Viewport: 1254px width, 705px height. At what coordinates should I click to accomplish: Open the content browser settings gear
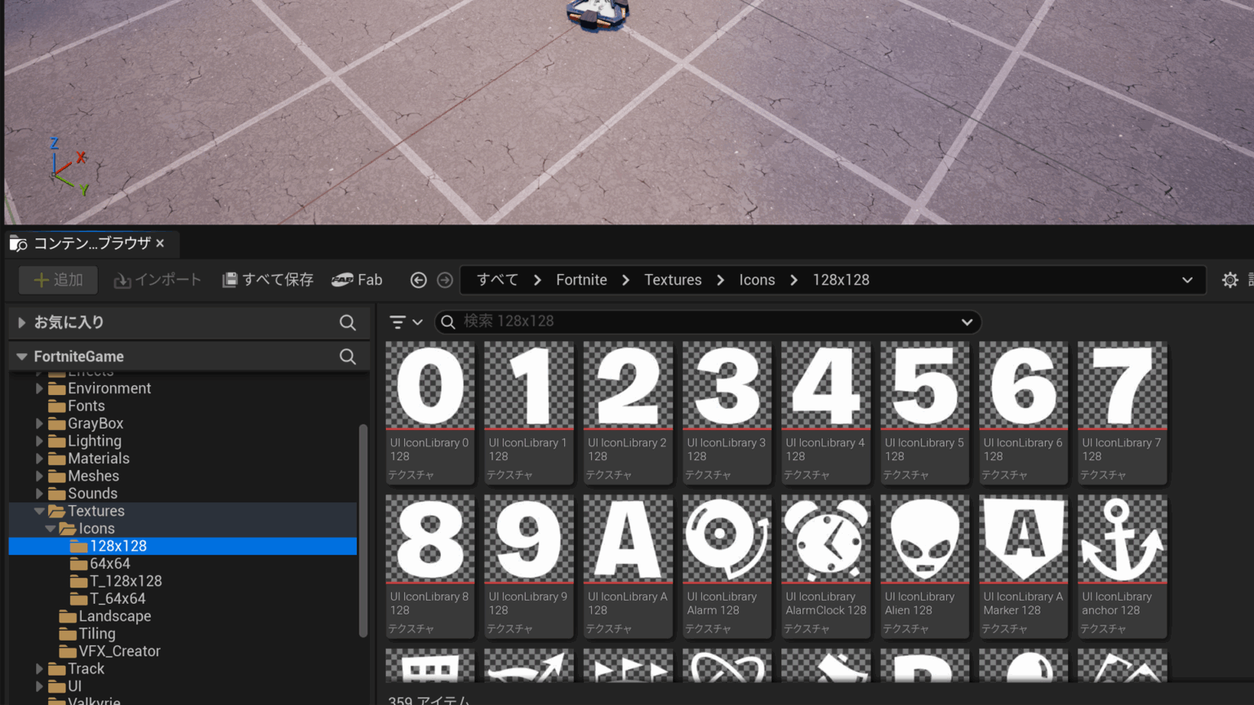[1230, 280]
